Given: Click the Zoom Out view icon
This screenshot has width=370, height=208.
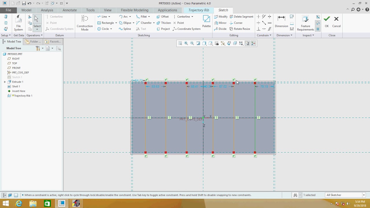Looking at the screenshot, I should point(192,43).
